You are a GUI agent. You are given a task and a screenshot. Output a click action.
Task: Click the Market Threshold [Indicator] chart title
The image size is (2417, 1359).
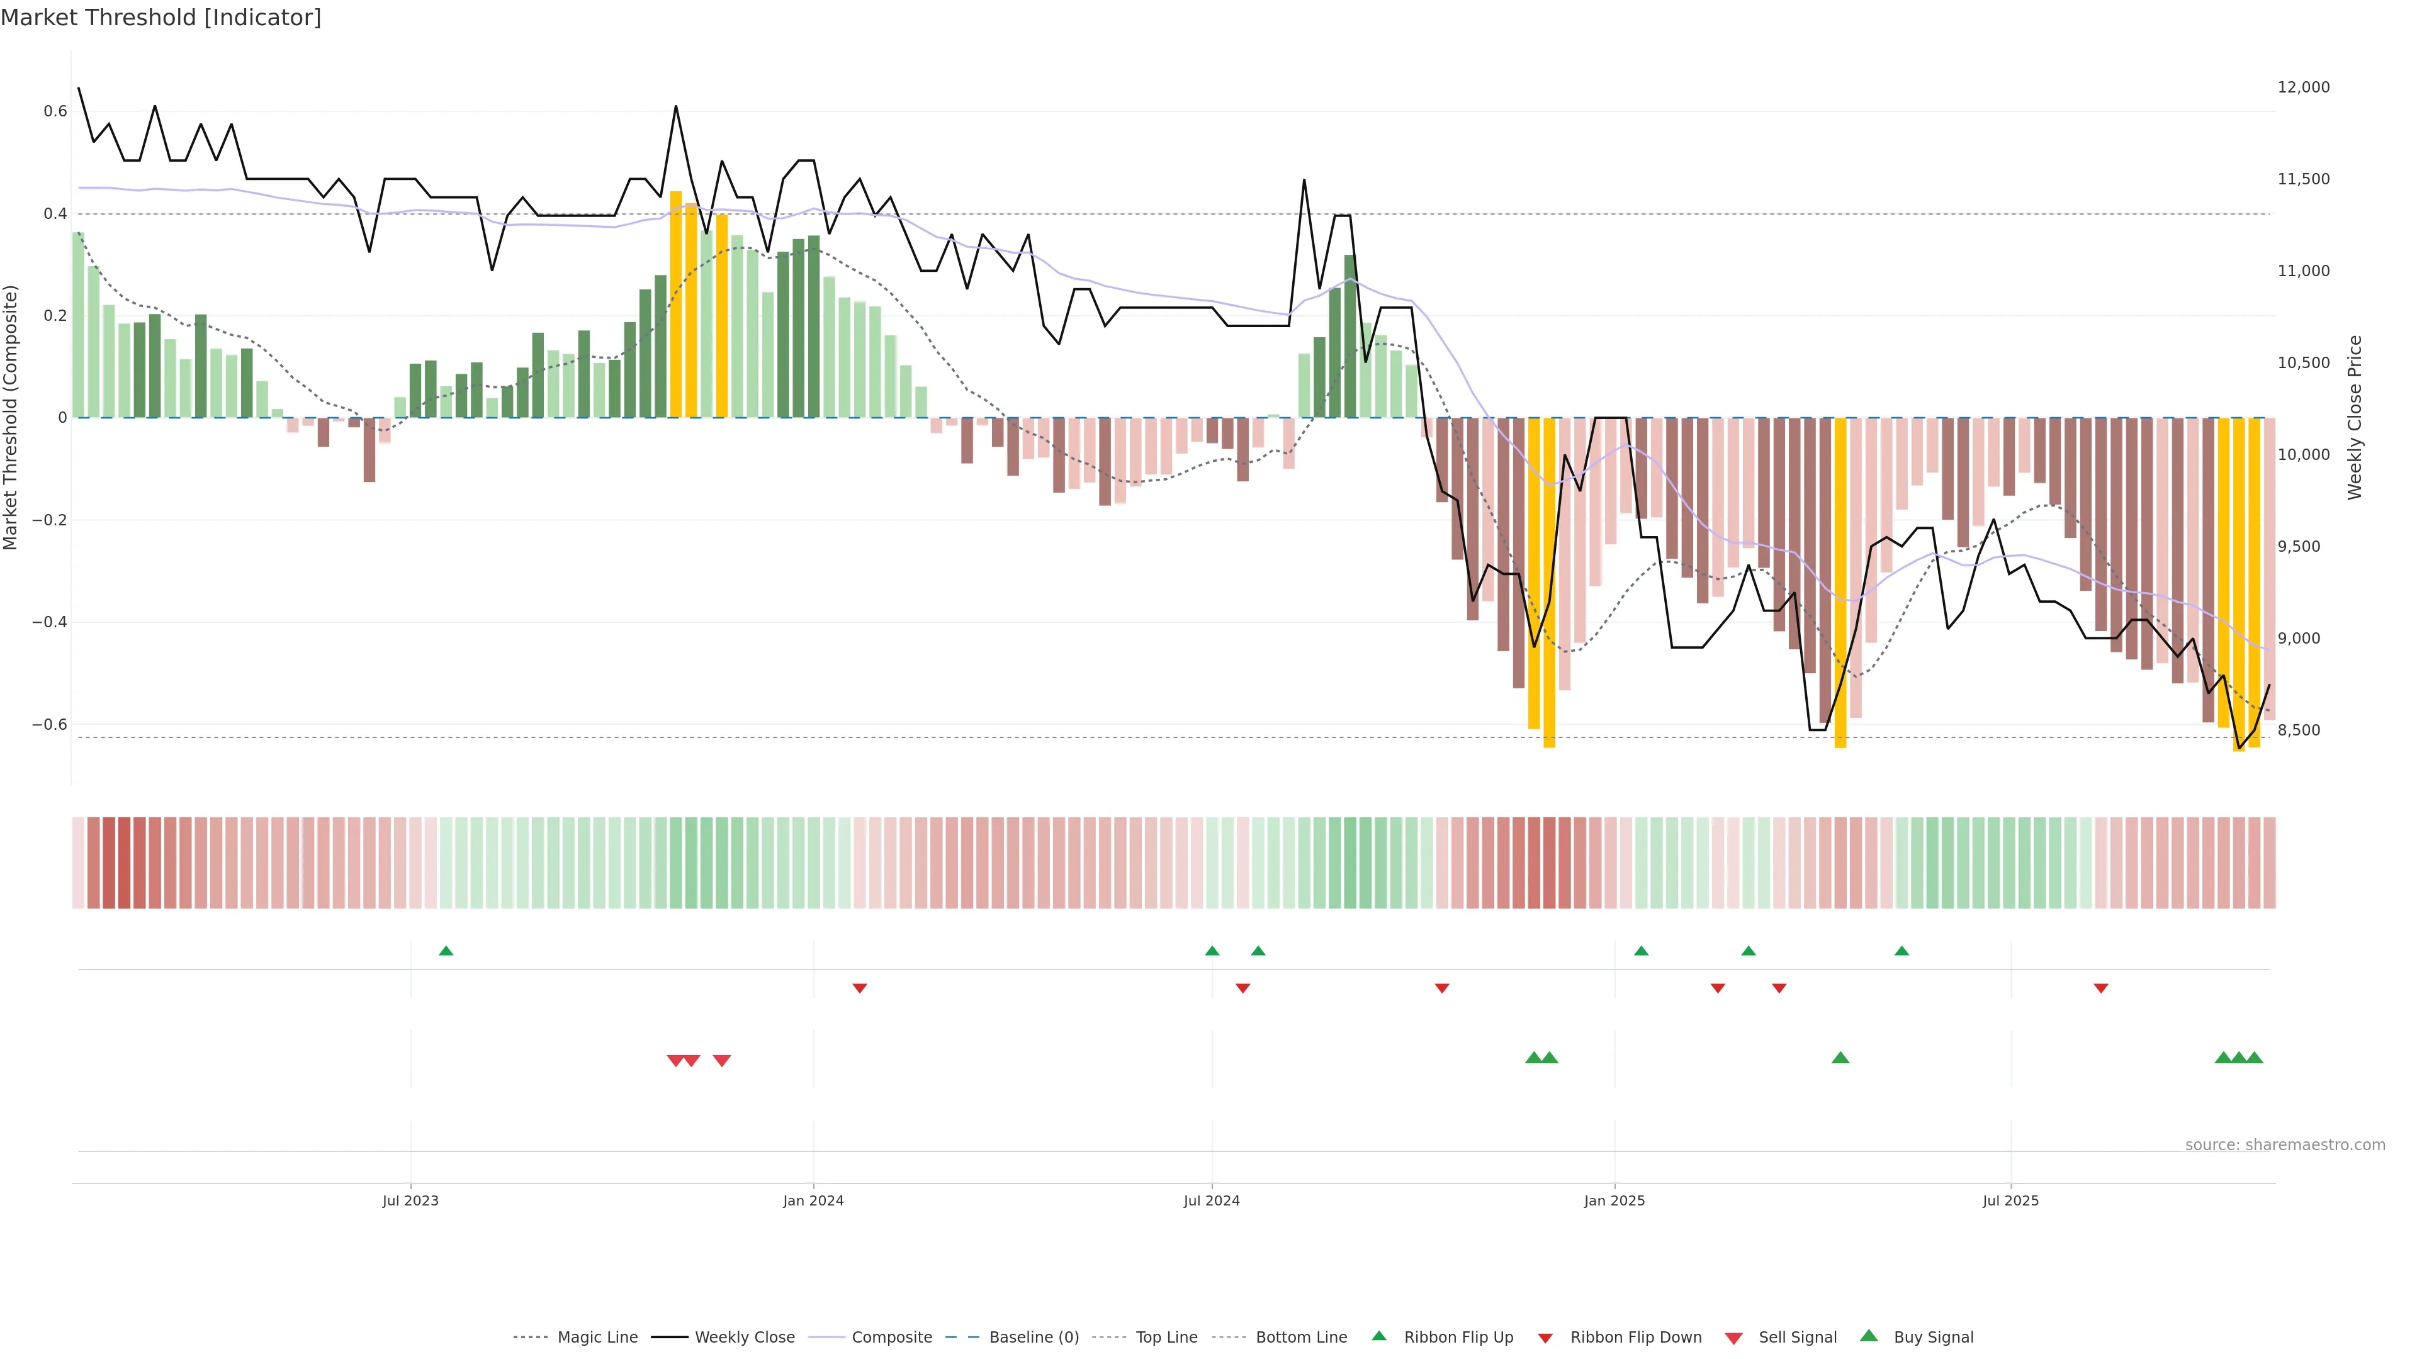click(161, 18)
